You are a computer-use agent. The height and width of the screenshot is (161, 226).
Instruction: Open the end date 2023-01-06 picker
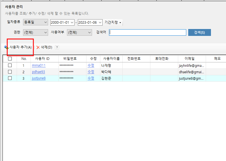[x=90, y=22]
